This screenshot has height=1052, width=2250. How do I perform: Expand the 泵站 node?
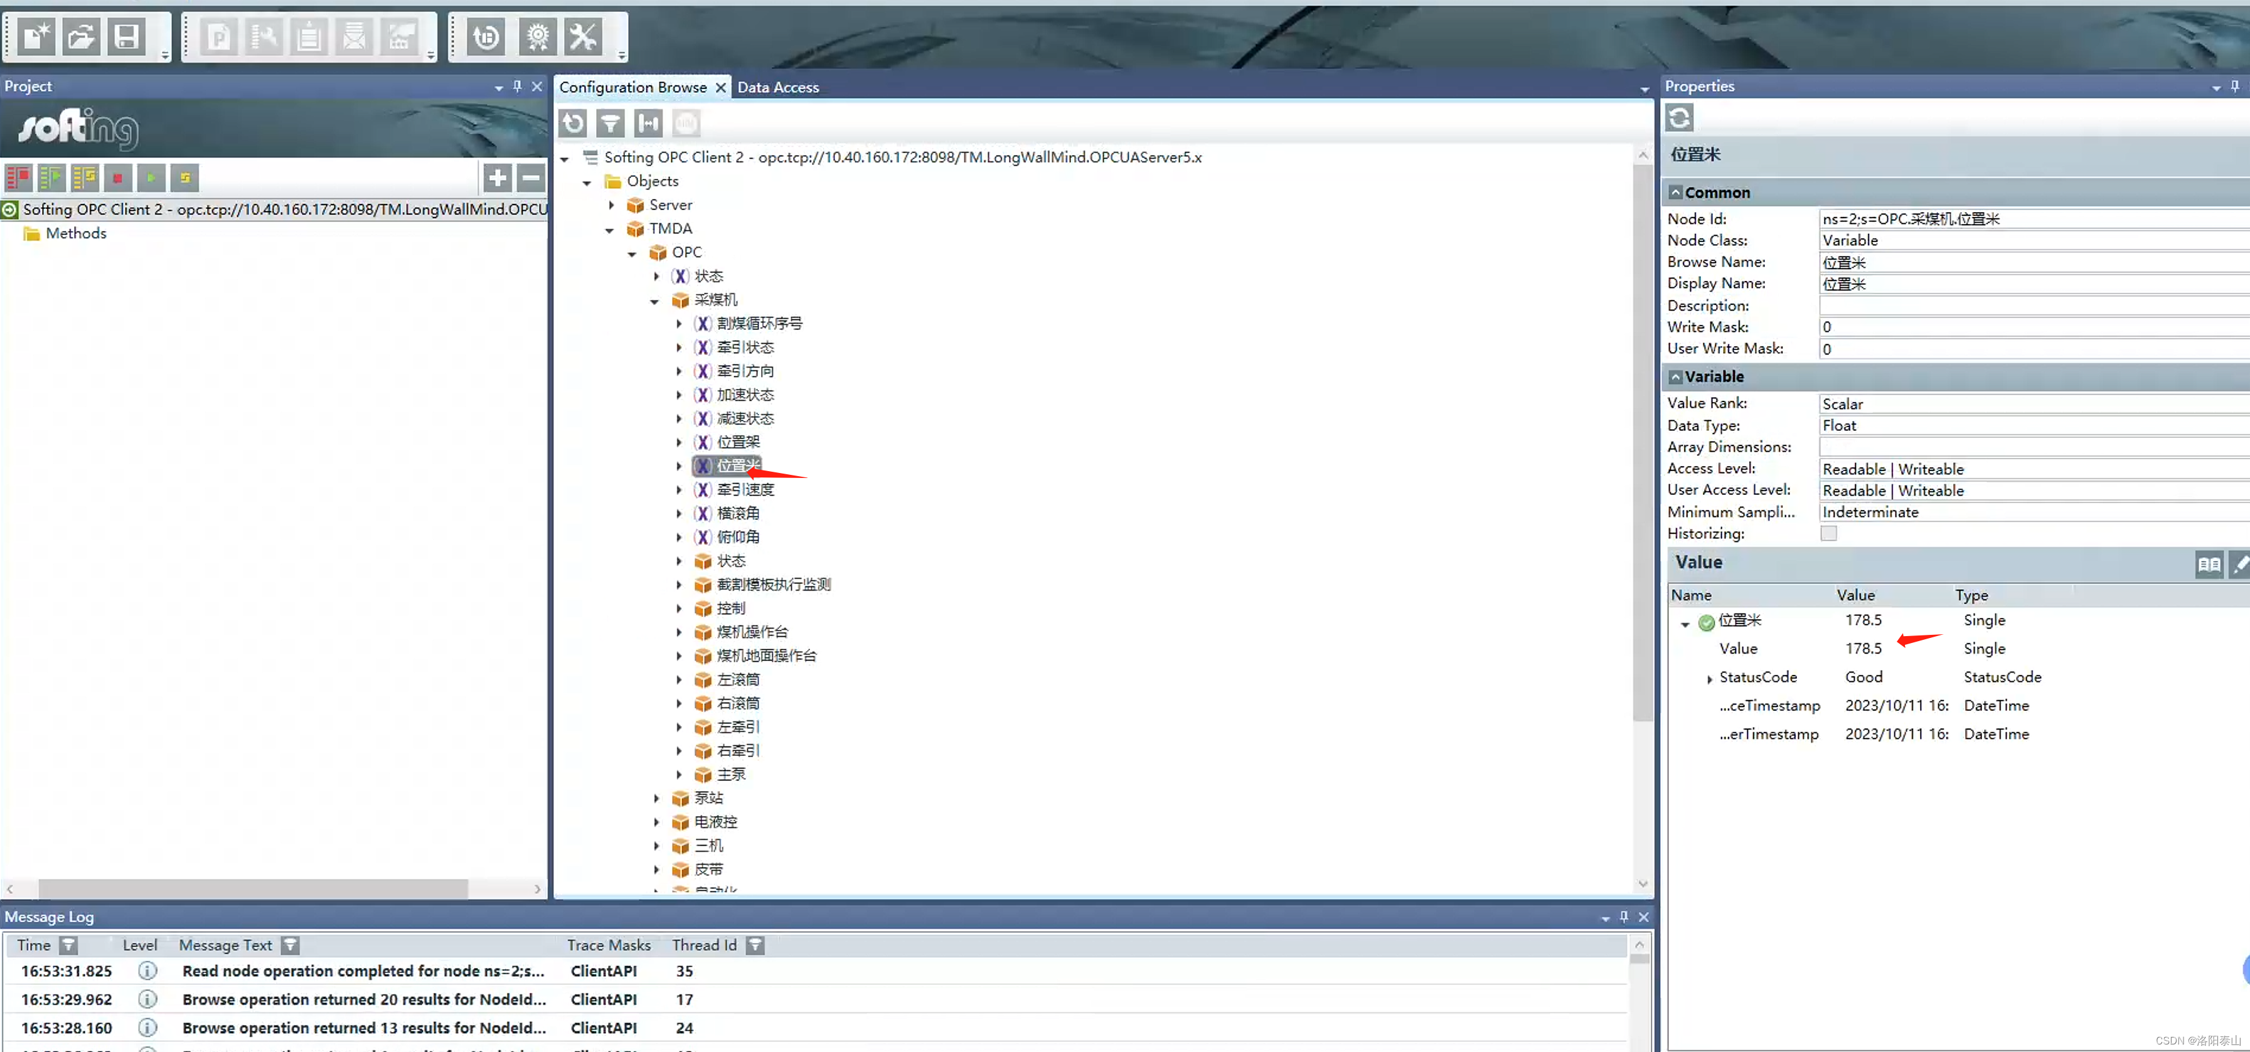656,798
